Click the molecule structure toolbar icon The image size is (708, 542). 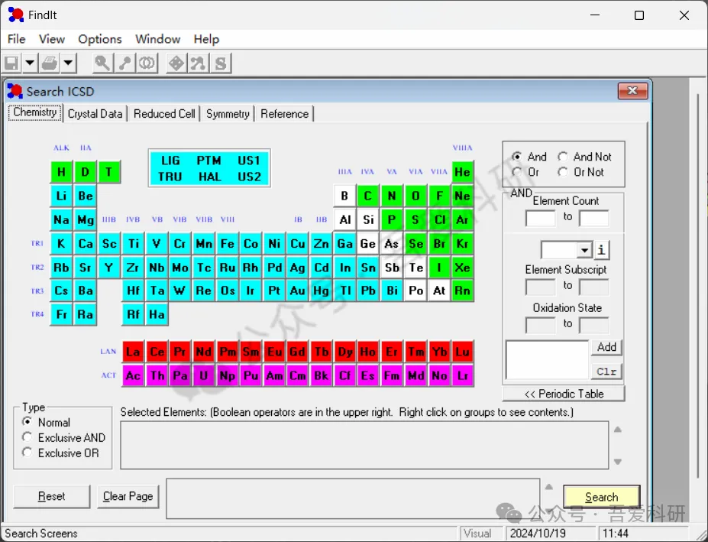[x=198, y=63]
